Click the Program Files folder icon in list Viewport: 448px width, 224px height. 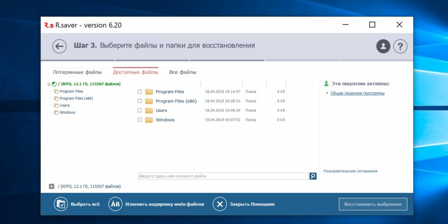[x=149, y=92]
